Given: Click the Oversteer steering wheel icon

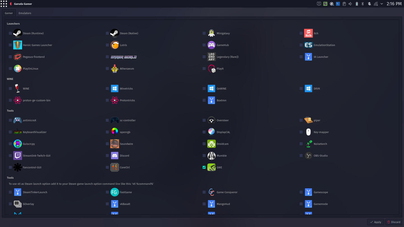Looking at the screenshot, I should 212,120.
